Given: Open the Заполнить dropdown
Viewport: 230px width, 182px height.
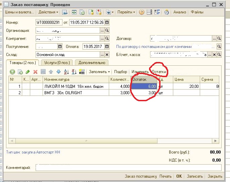Looking at the screenshot, I should tap(99, 72).
